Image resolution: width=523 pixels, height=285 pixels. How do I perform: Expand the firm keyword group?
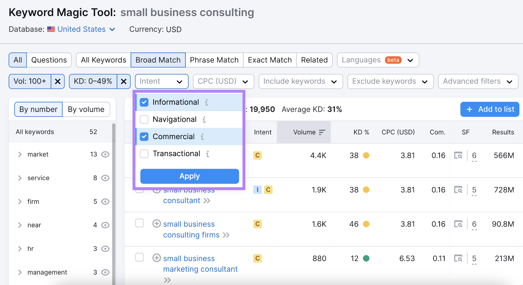coord(20,202)
